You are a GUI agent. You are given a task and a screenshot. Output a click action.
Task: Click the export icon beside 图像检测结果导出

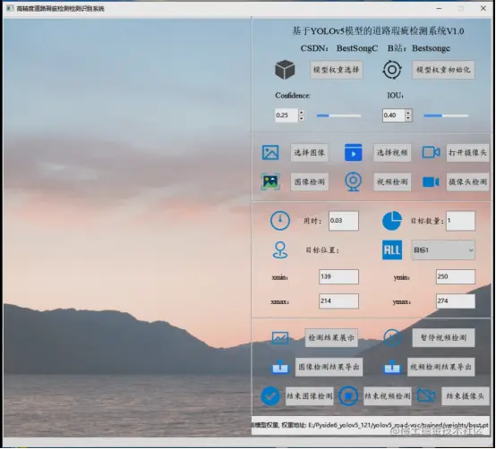(280, 368)
